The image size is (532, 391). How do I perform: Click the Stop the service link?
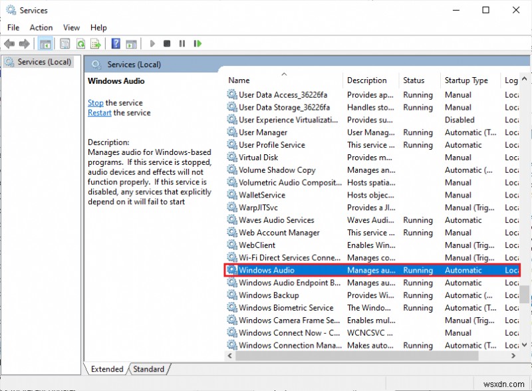tap(96, 103)
